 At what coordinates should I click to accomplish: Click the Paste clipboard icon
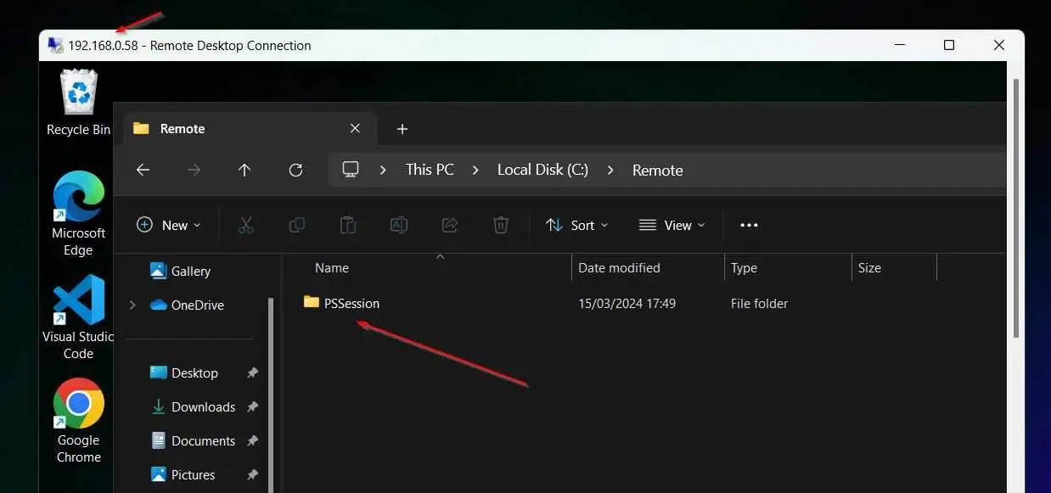(x=348, y=225)
